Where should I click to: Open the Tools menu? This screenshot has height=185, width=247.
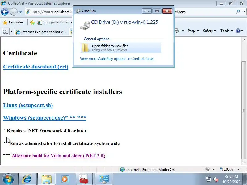tap(227, 31)
